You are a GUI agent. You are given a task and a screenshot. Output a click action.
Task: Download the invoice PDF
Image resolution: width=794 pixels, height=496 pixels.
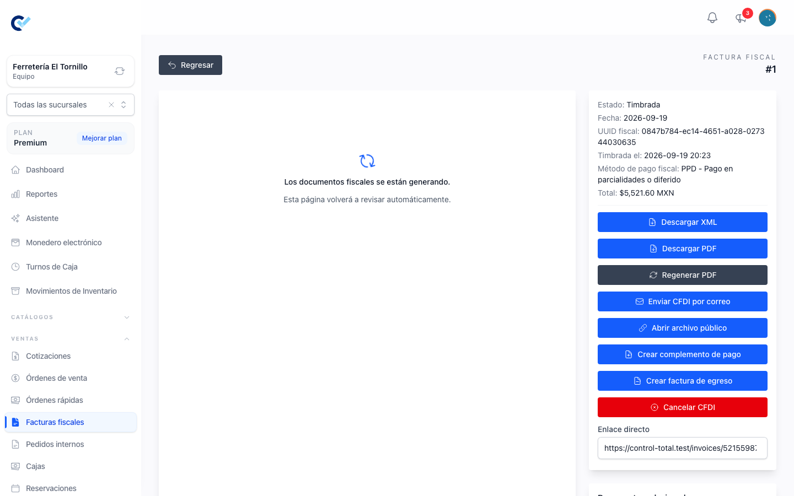pos(683,249)
